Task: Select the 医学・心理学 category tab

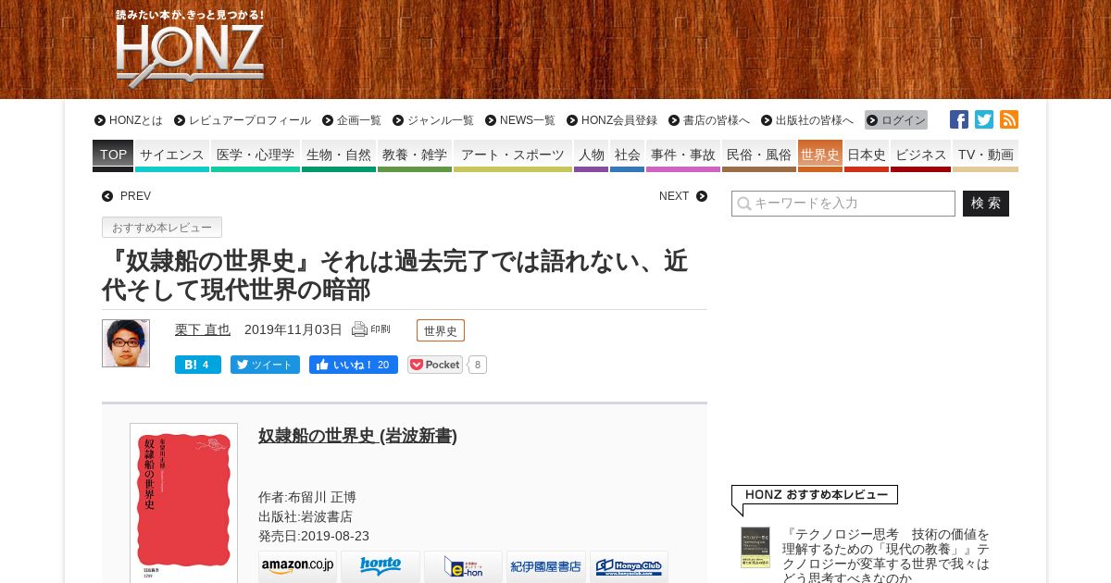Action: click(256, 155)
